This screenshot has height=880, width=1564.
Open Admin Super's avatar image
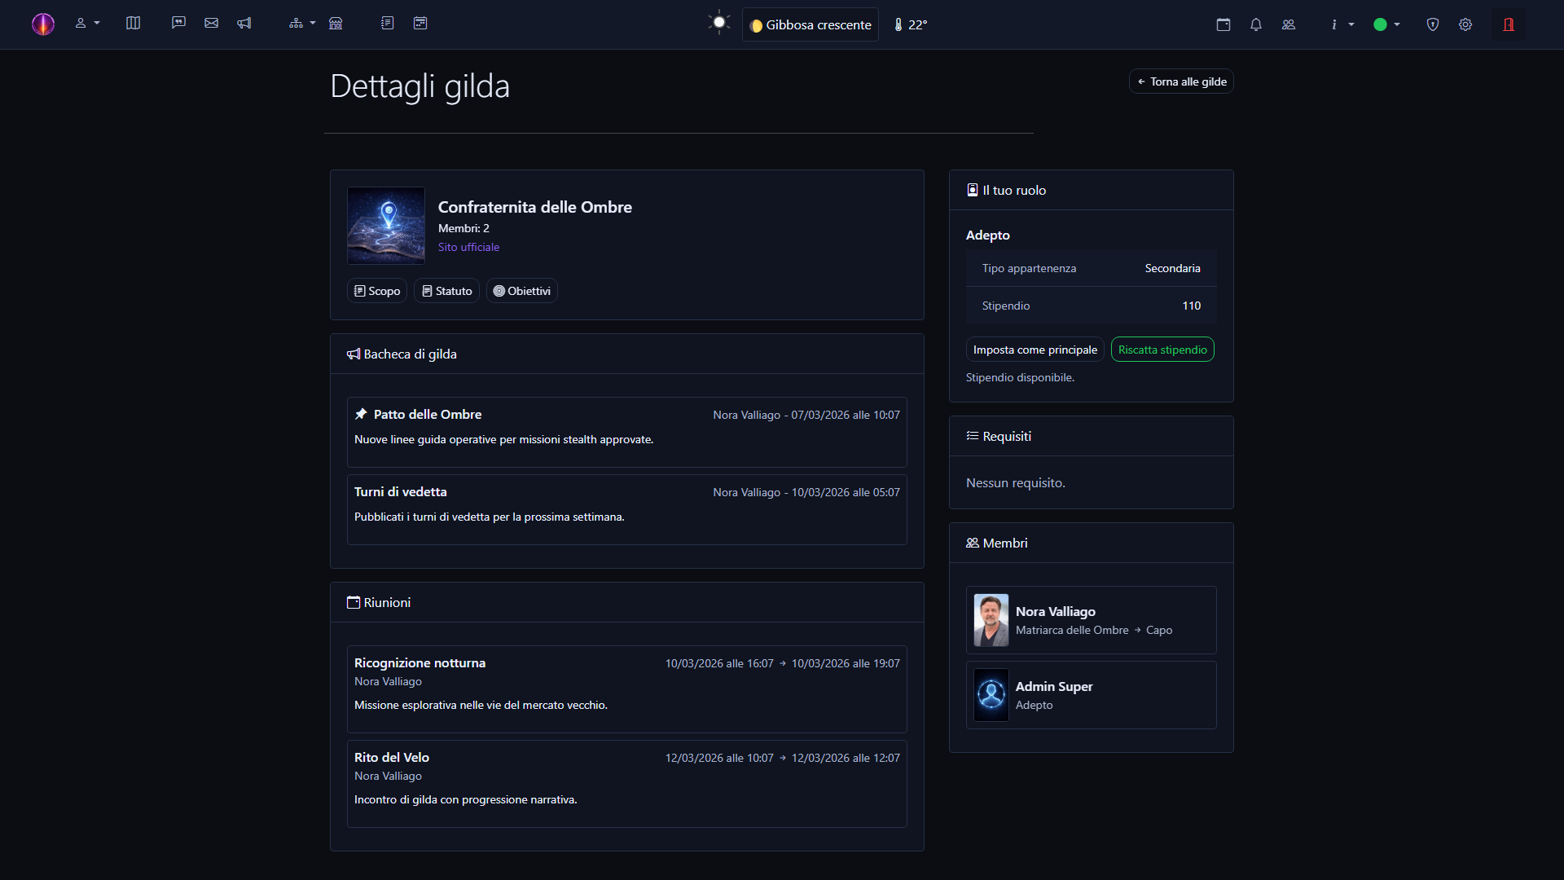(x=991, y=695)
